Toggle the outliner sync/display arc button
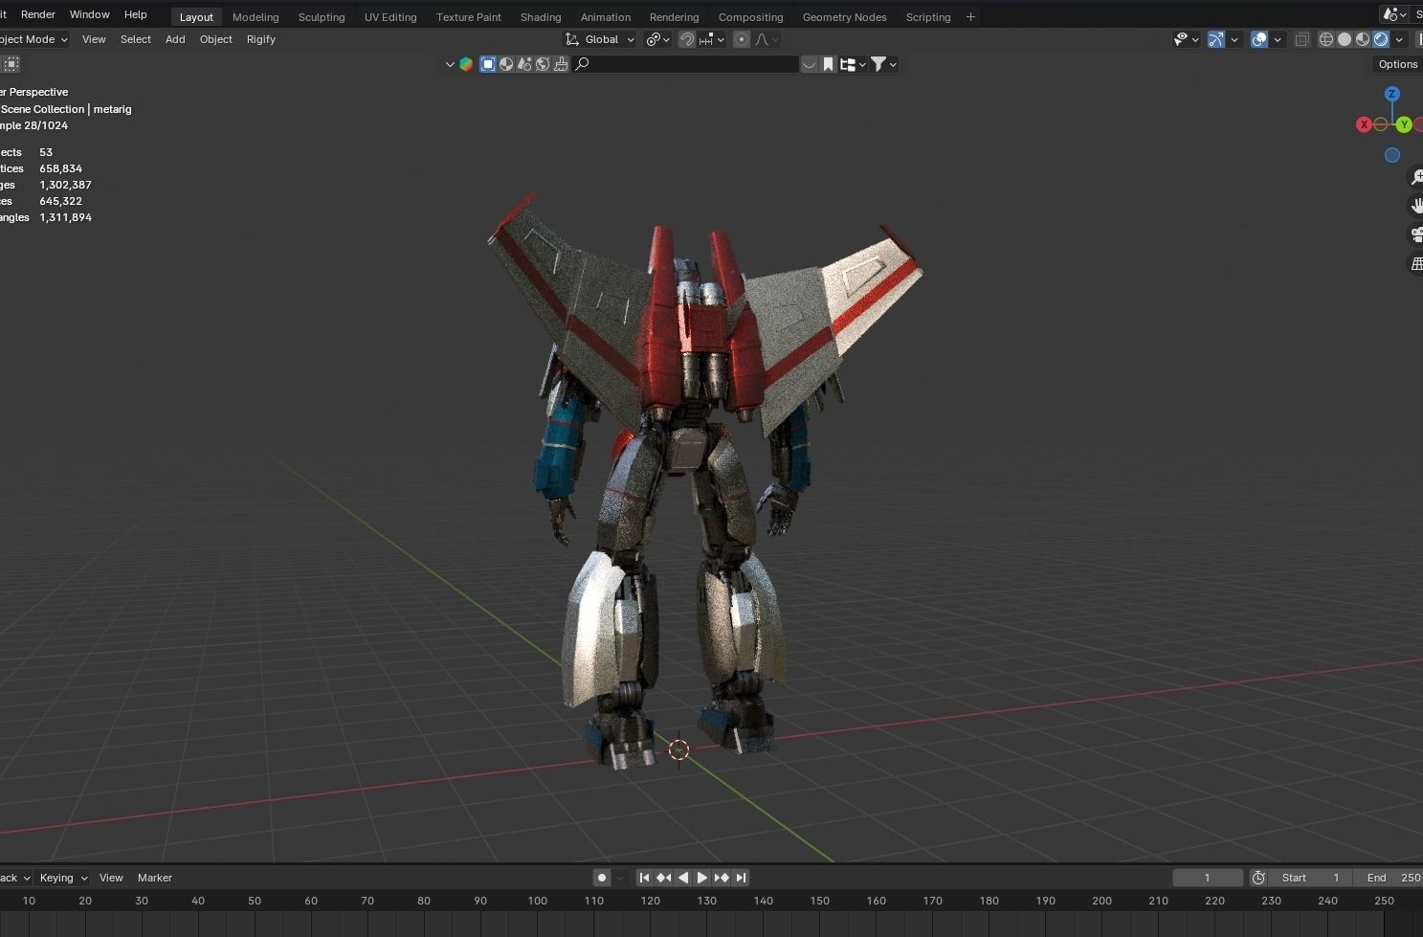The height and width of the screenshot is (937, 1423). 810,64
